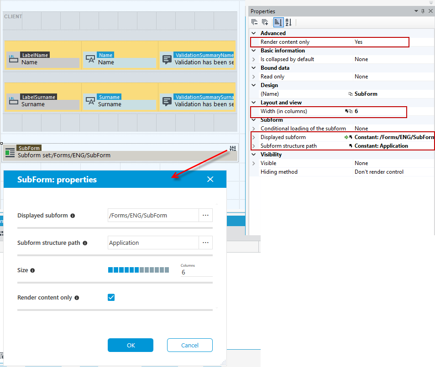
Task: Click info icon next to Size
Action: (x=32, y=270)
